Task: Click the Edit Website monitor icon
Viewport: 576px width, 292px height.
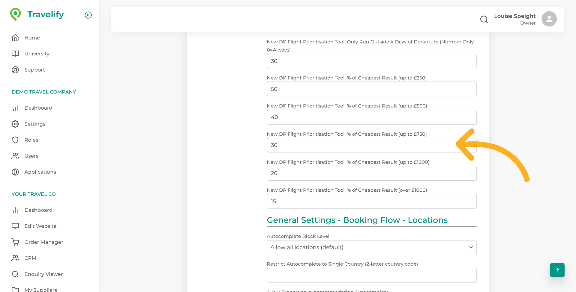Action: pyautogui.click(x=15, y=226)
